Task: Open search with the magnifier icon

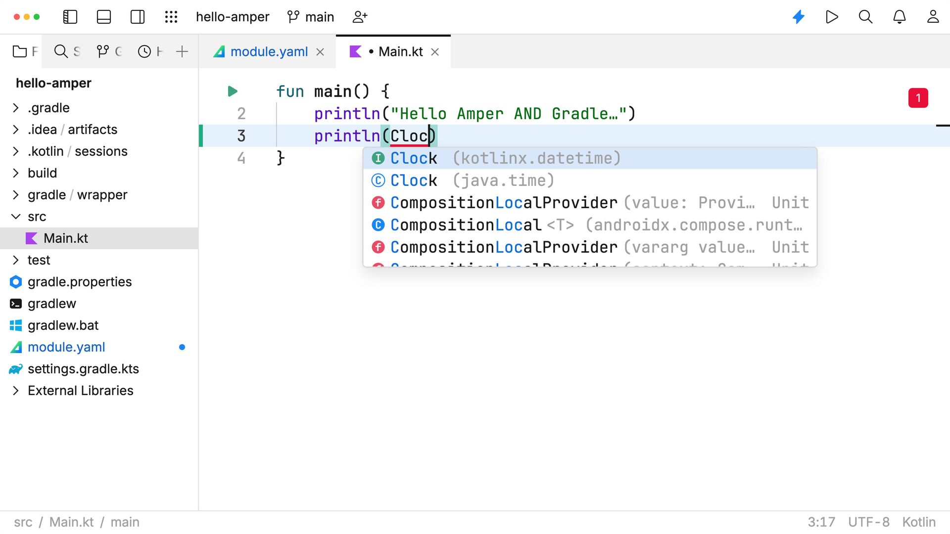Action: 865,17
